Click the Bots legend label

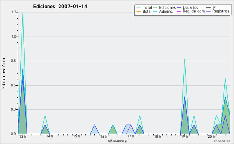tap(147, 11)
